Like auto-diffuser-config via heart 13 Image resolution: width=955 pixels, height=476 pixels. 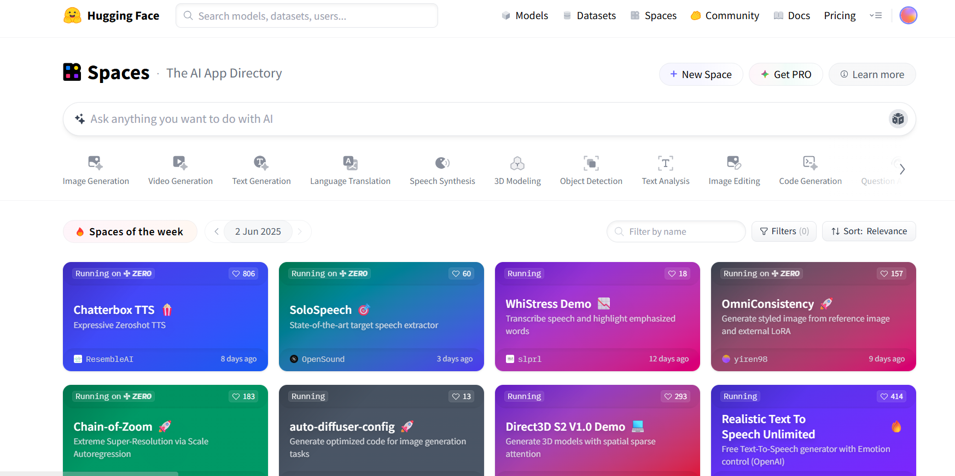[461, 396]
